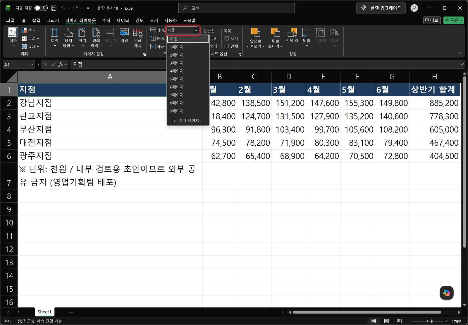Open the 테마 themes gallery
Screen dimensions: 468x325
[x=13, y=37]
